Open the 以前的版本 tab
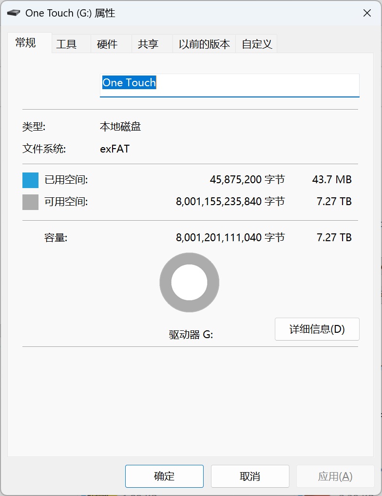Viewport: 382px width, 496px height. click(x=204, y=44)
